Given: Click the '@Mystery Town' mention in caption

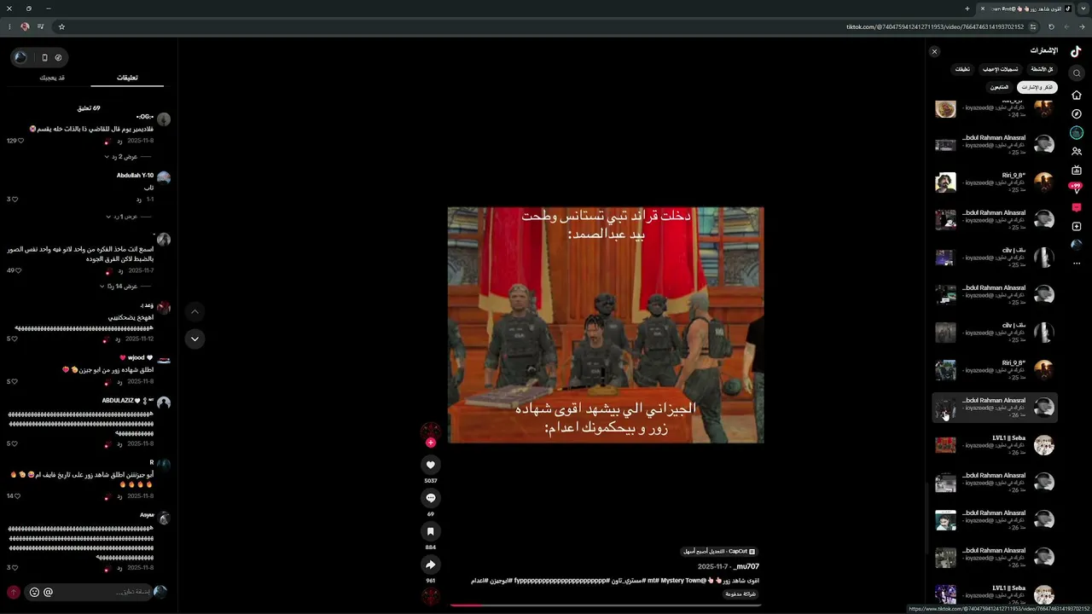Looking at the screenshot, I should pos(683,581).
